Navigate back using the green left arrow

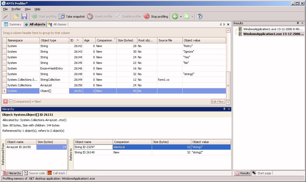click(x=175, y=17)
